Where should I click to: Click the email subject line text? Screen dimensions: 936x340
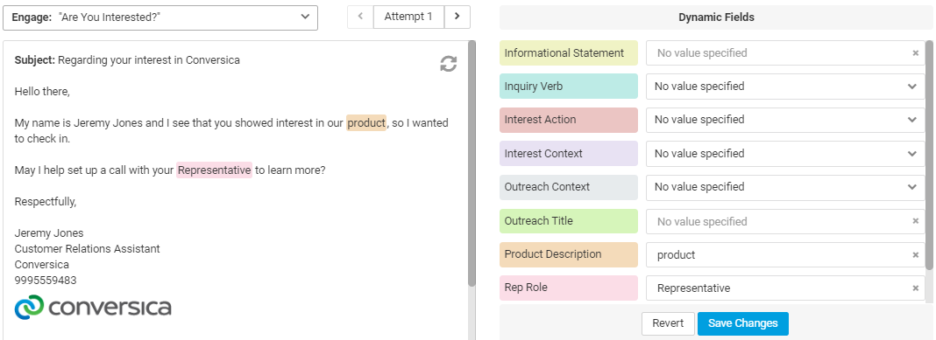tap(127, 60)
